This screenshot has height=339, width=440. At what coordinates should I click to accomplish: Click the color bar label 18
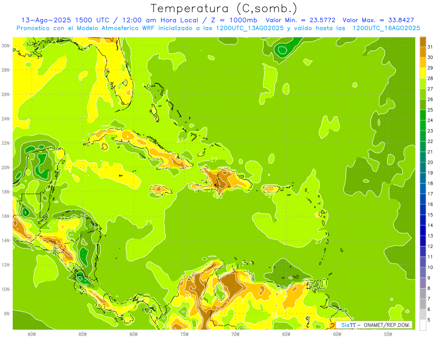430,183
